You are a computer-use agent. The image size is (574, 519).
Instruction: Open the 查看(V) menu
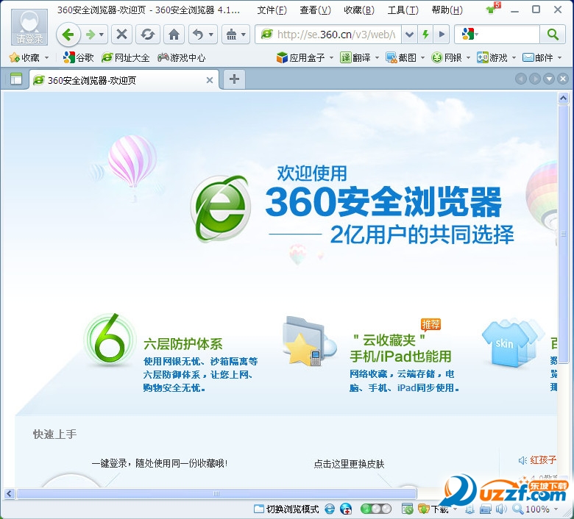(x=315, y=10)
